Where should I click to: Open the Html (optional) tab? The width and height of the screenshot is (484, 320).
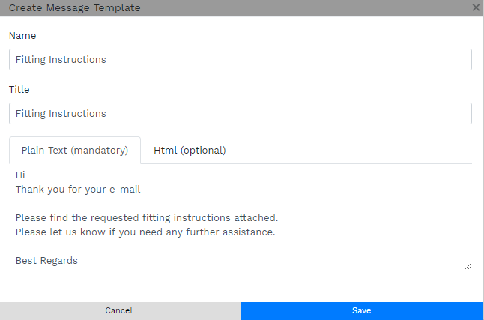[190, 150]
